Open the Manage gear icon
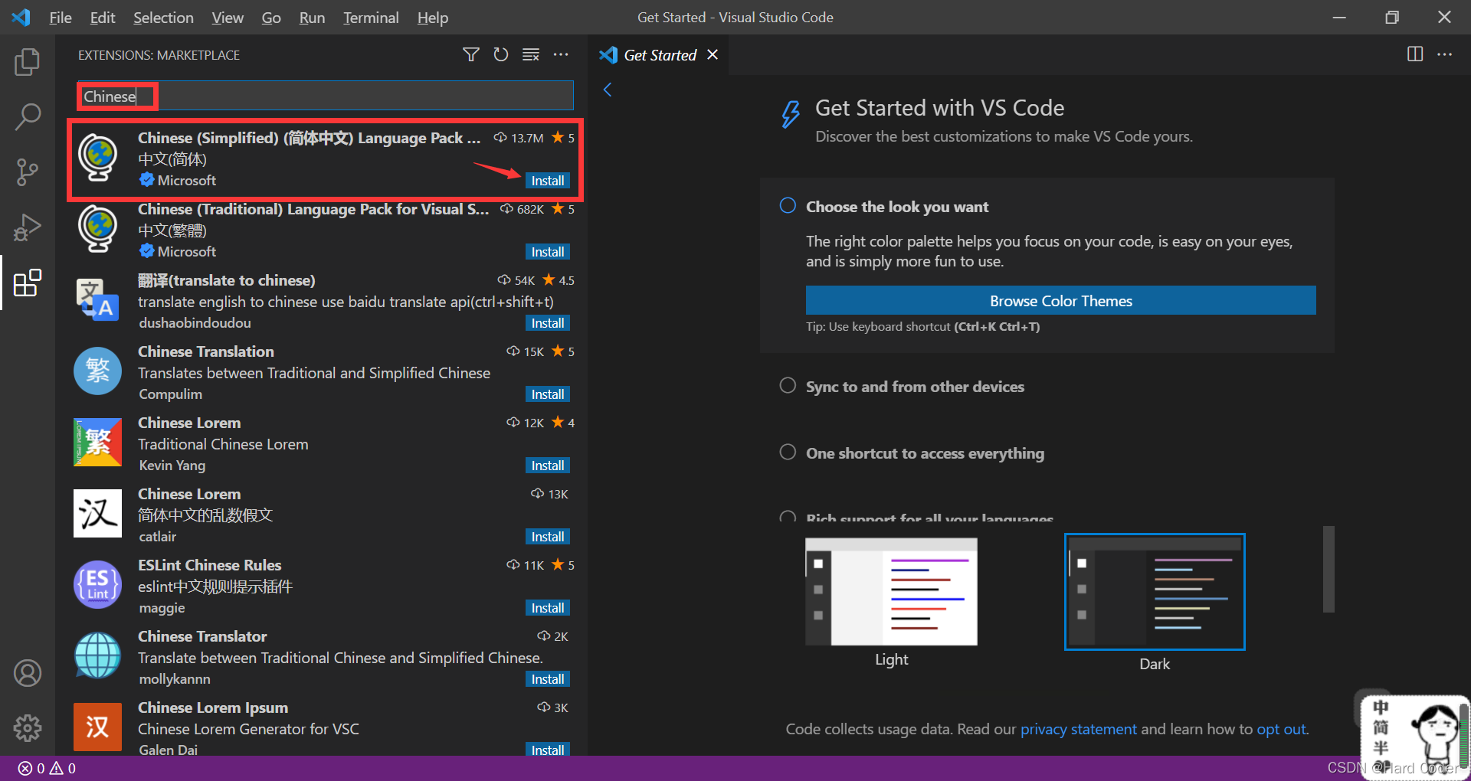 pos(28,728)
